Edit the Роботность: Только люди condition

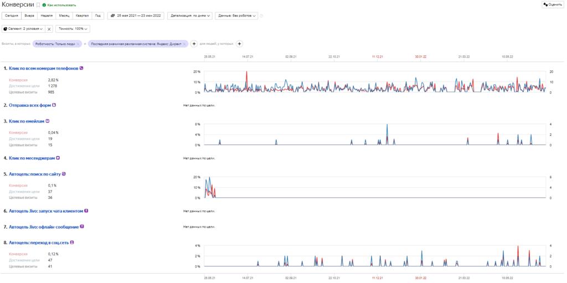click(55, 44)
